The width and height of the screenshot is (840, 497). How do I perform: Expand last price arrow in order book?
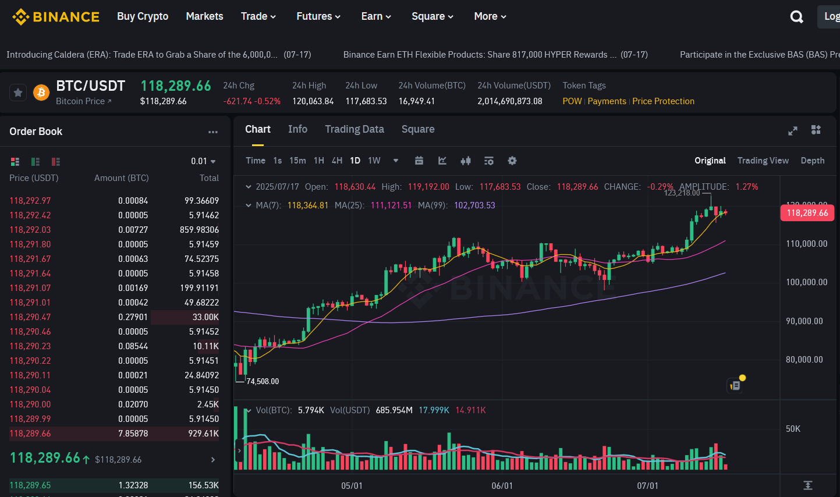[213, 460]
